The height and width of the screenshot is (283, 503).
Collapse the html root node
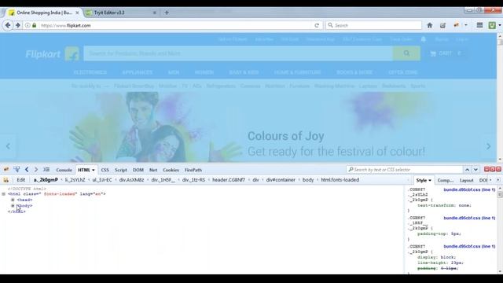(x=3, y=194)
